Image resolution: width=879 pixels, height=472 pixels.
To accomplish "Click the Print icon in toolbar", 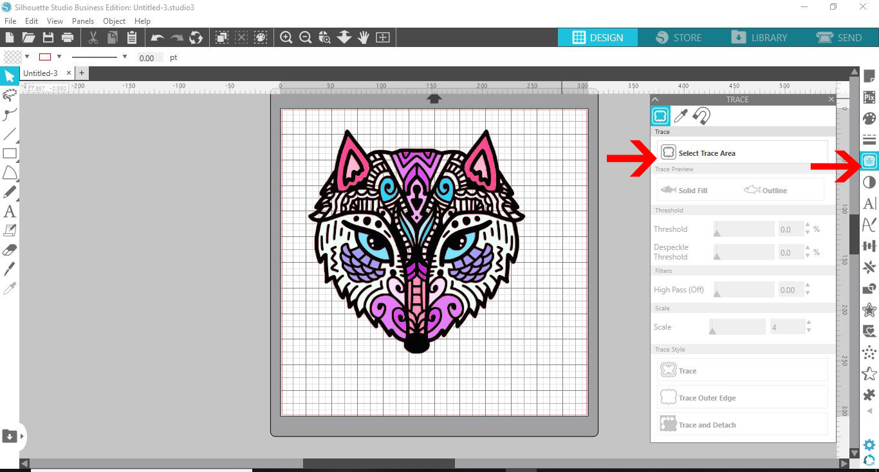I will point(68,37).
